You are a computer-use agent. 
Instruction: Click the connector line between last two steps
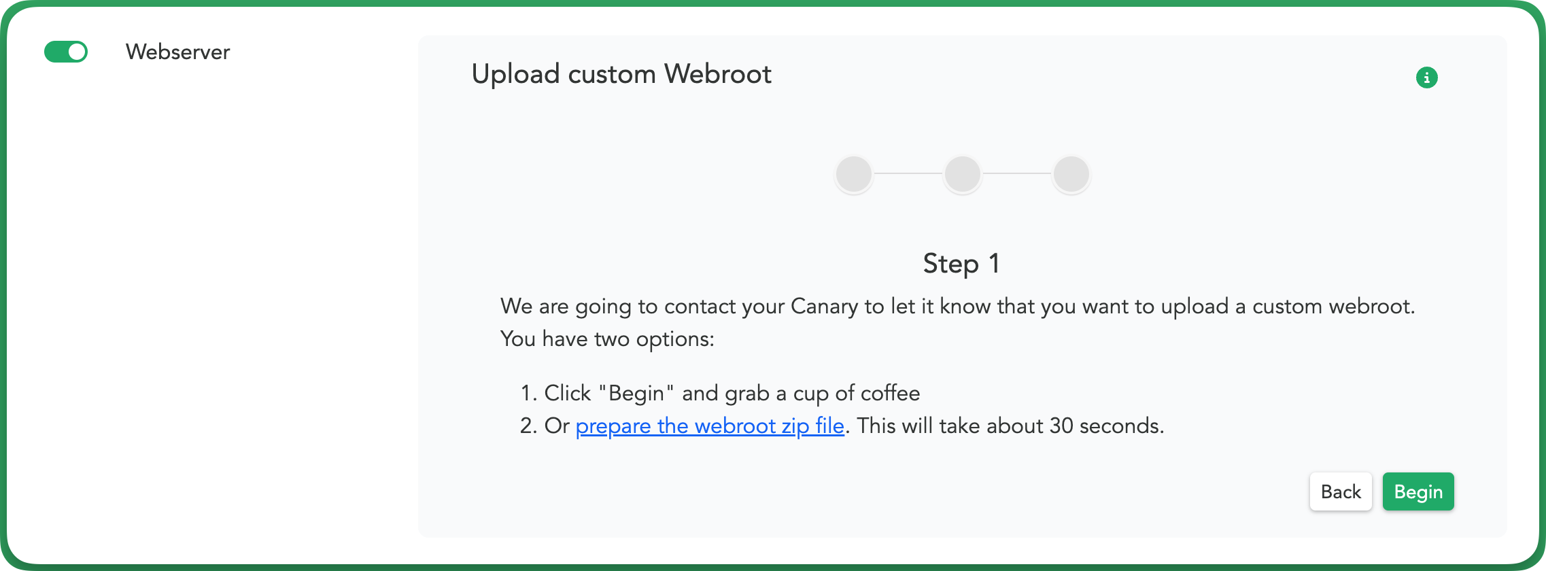click(x=1017, y=174)
